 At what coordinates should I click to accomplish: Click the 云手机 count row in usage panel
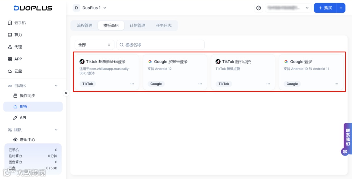click(x=33, y=150)
